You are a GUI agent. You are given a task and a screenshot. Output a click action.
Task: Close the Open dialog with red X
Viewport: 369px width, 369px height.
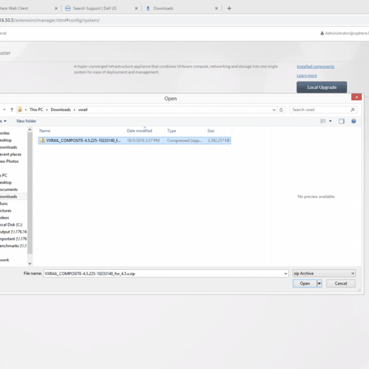click(x=356, y=97)
